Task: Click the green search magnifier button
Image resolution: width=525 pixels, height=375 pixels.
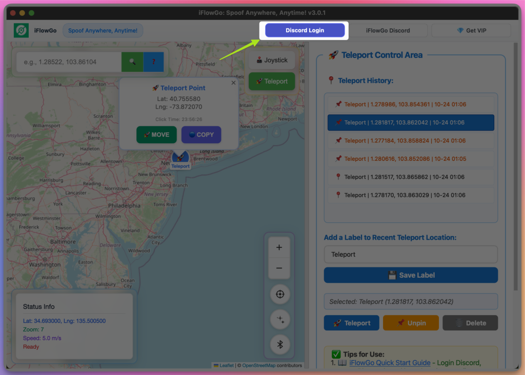Action: pos(132,62)
